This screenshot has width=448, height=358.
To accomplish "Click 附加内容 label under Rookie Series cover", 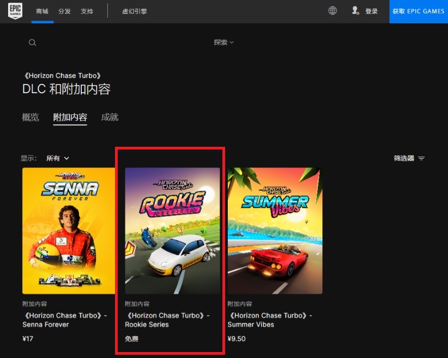I will pos(137,304).
